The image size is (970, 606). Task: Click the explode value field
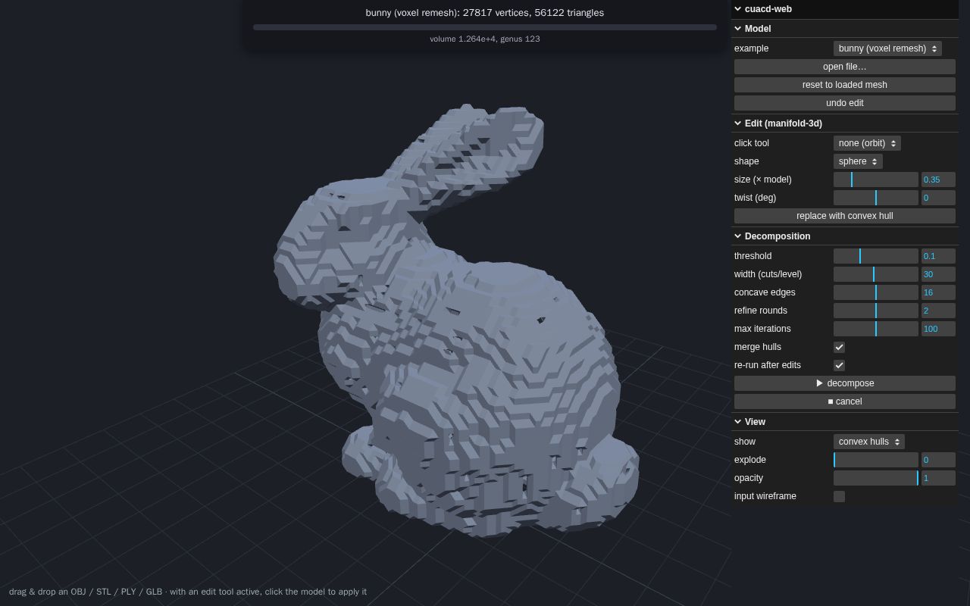click(x=938, y=460)
